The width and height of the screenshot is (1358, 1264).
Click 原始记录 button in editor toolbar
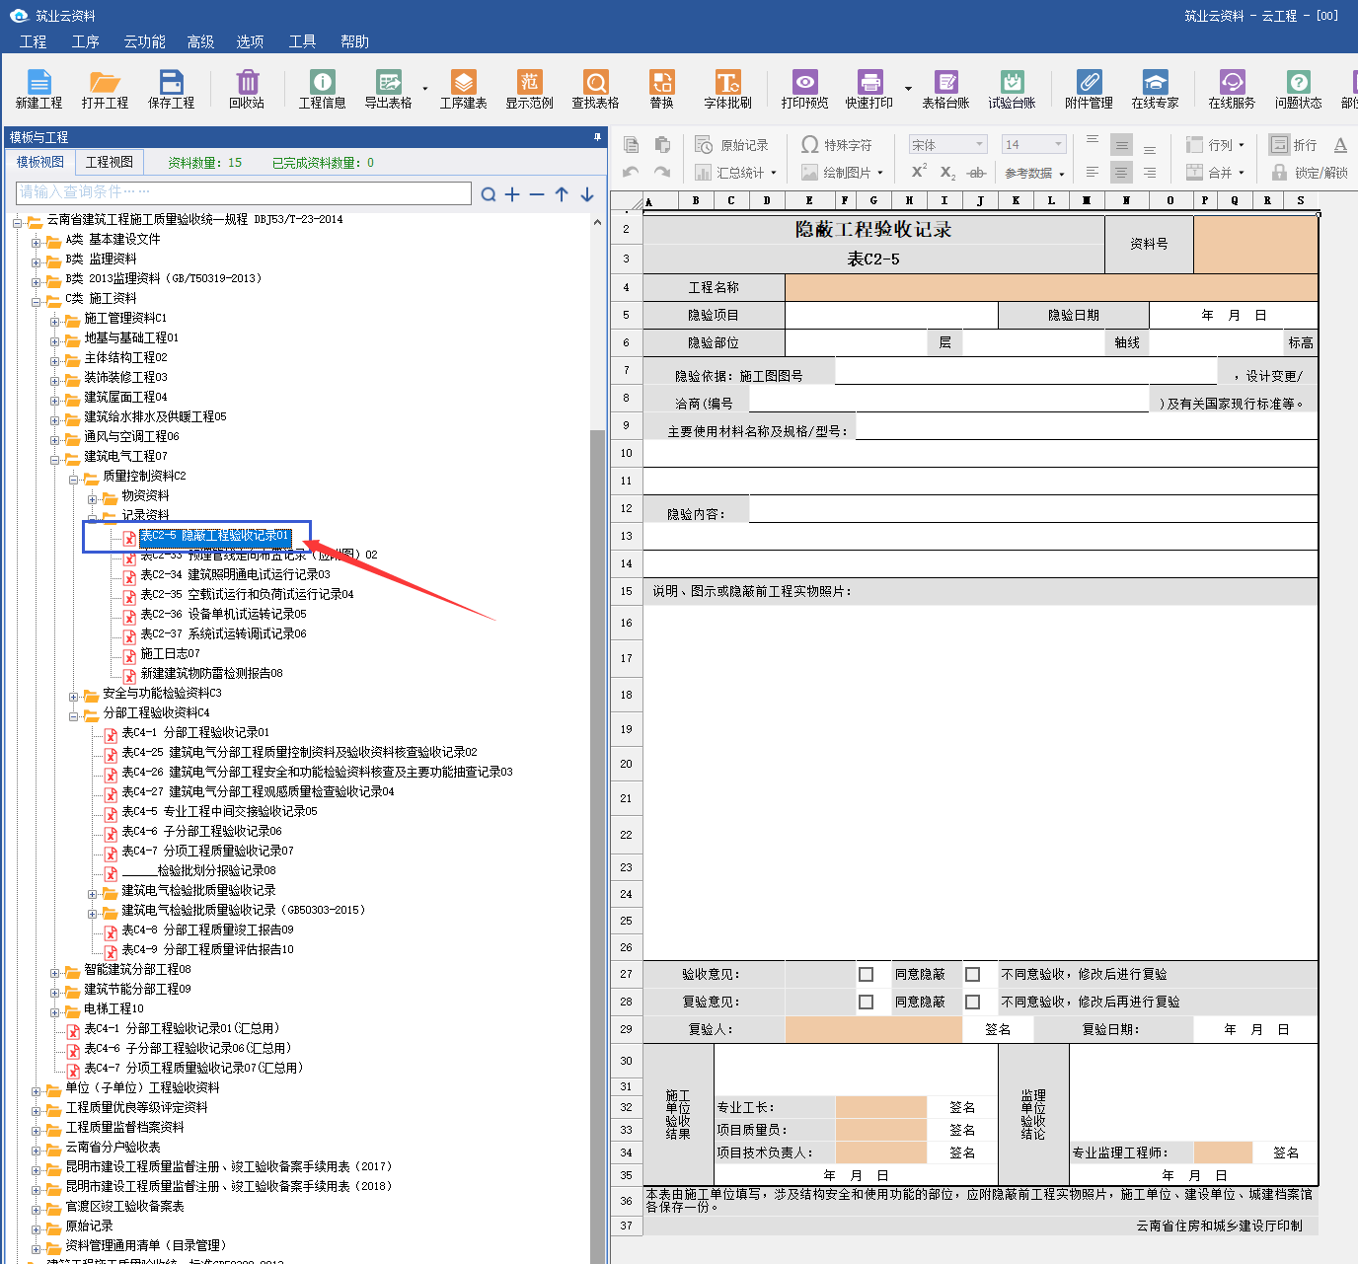(731, 145)
